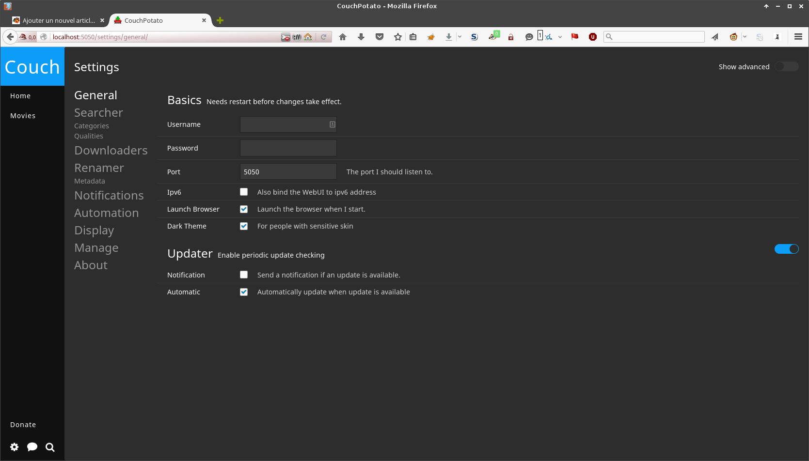Viewport: 809px width, 461px height.
Task: Open the Qualities subsection
Action: coord(89,136)
